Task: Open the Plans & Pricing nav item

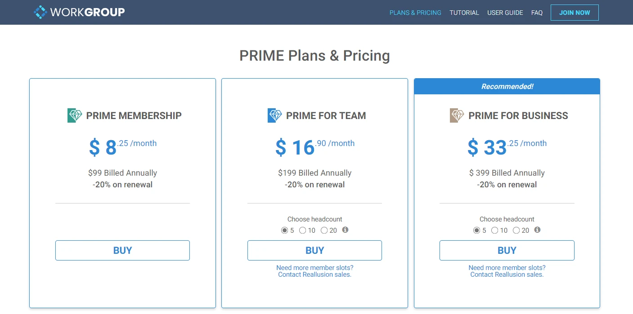Action: pos(415,13)
